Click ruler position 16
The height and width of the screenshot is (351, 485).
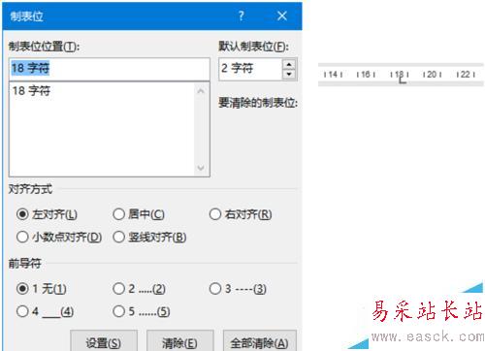366,75
